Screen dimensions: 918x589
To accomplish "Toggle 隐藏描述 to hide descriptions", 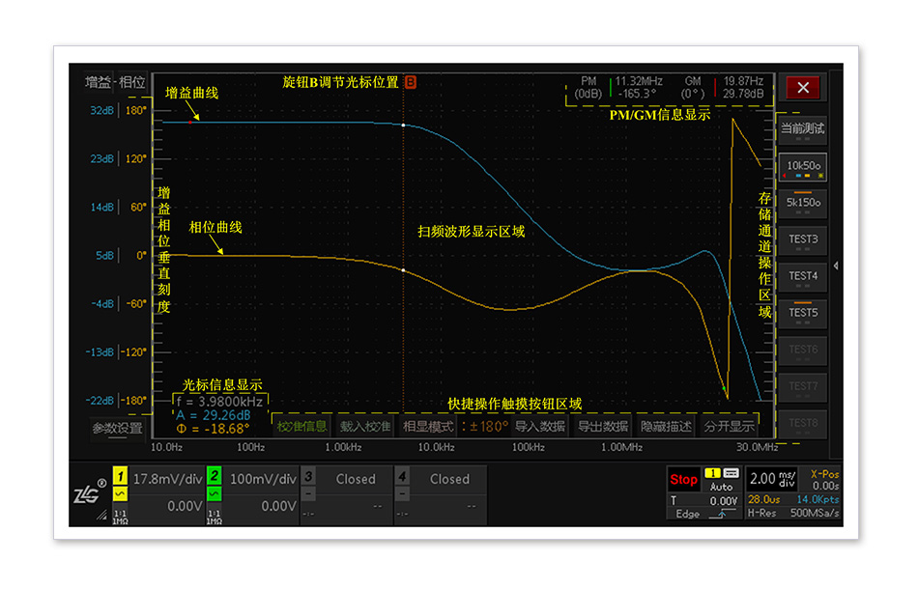I will (x=666, y=426).
